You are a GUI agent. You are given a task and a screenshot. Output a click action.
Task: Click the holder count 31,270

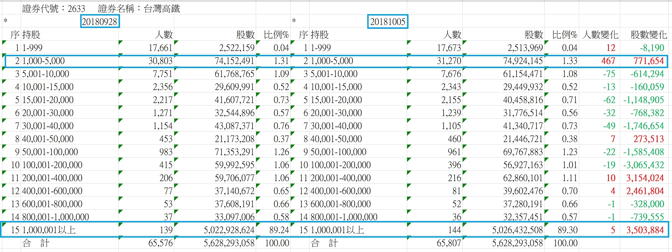click(x=449, y=61)
